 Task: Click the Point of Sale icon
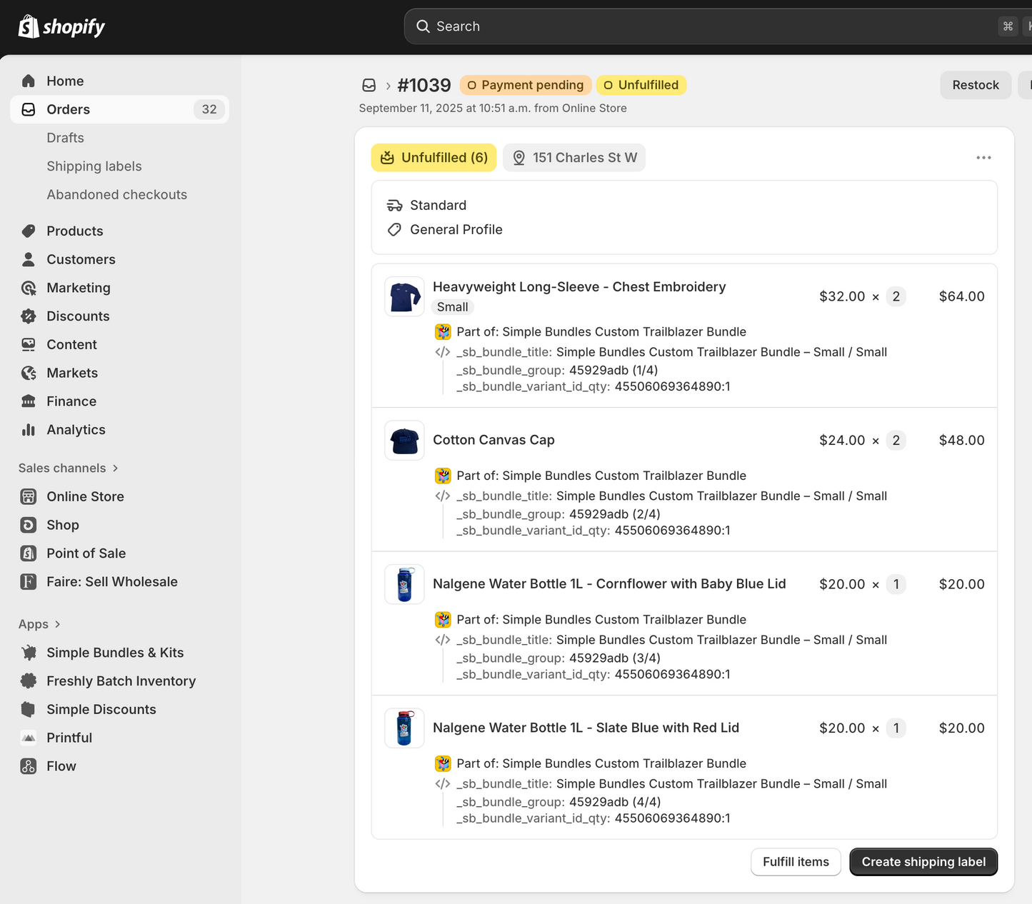[29, 553]
